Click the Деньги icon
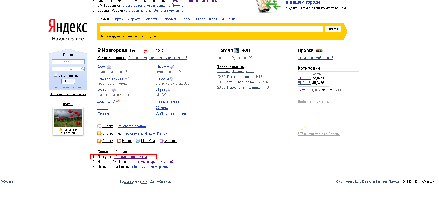Image resolution: width=439 pixels, height=199 pixels. [99, 141]
